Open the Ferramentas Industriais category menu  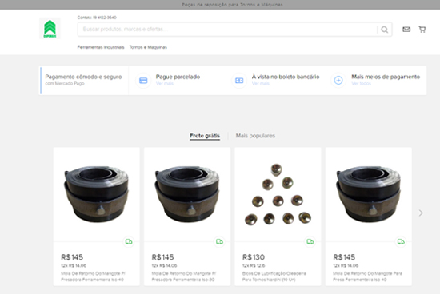coord(101,47)
